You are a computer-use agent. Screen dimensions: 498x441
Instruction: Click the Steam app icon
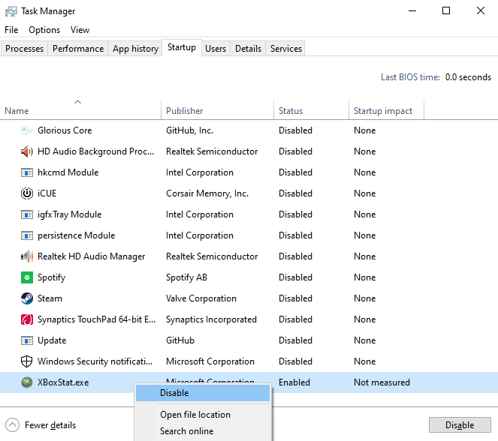coord(27,298)
